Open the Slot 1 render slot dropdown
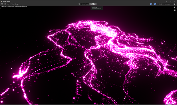177x105 pixels. (161, 4)
